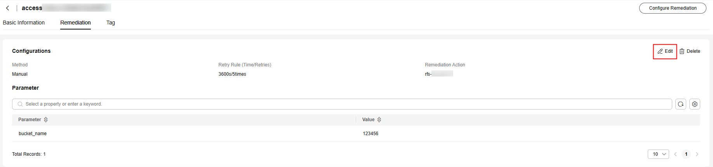
Task: Open the page size dropdown
Action: 658,154
